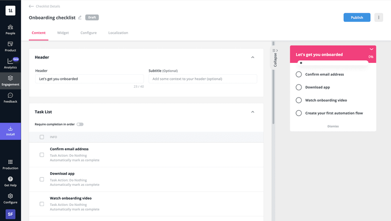Mark Confirm email address circle in preview
This screenshot has width=391, height=221.
click(299, 74)
